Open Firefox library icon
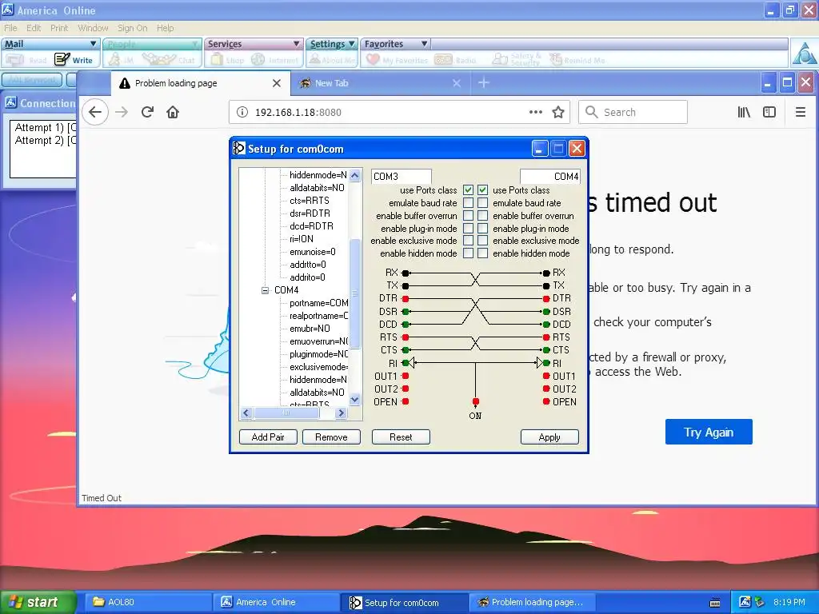The width and height of the screenshot is (819, 614). tap(744, 112)
